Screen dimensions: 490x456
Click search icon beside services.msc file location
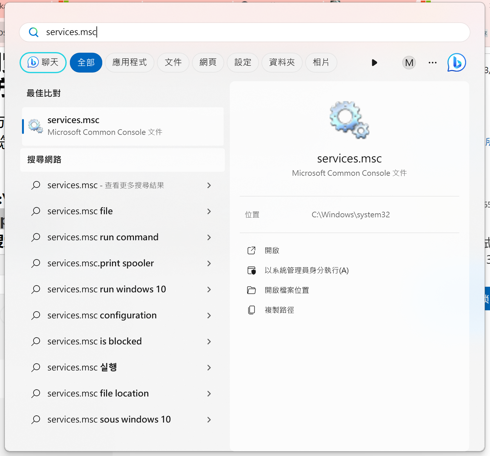click(36, 394)
